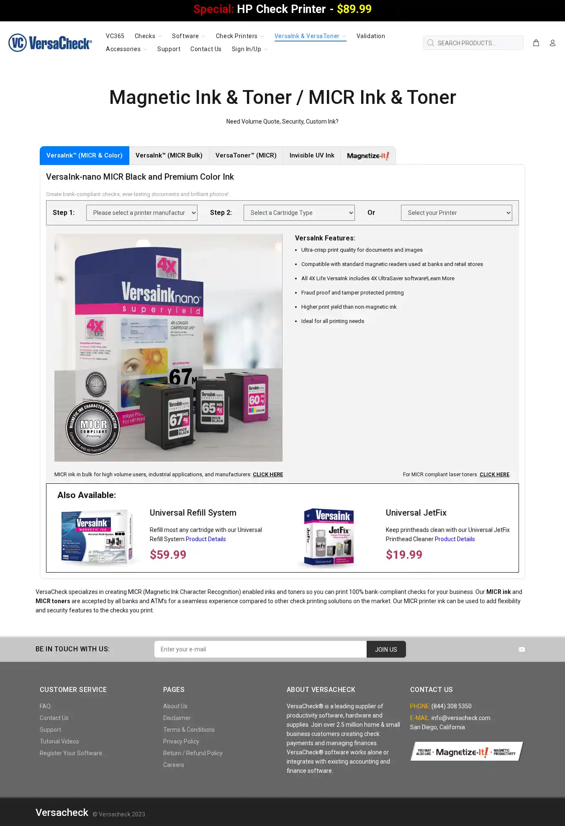The image size is (565, 826).
Task: Click the MICR laser toners CLICK HERE link
Action: (x=494, y=475)
